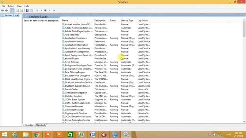Click the Export List toolbar icon
Image resolution: width=246 pixels, height=138 pixels.
[22, 10]
